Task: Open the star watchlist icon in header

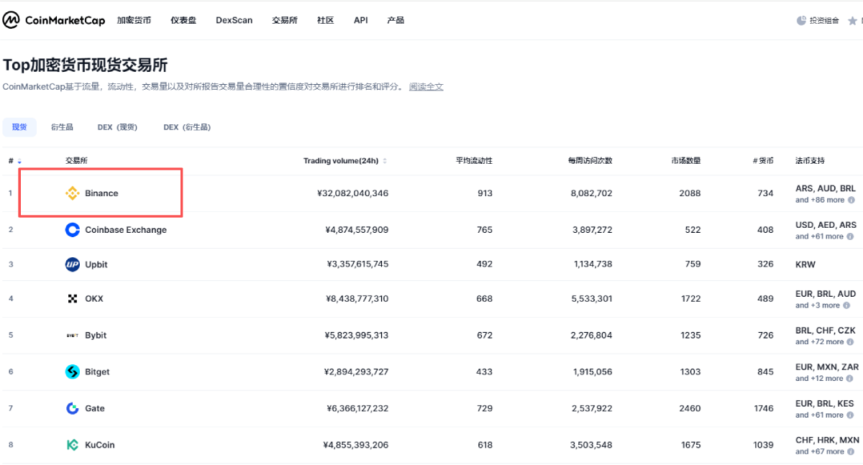Action: point(852,21)
